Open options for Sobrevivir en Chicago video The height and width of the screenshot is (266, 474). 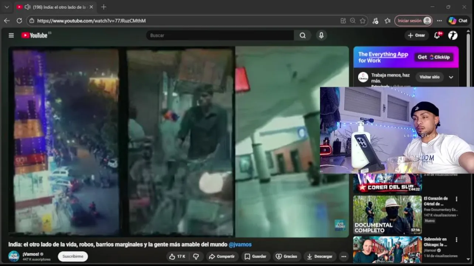coord(456,240)
